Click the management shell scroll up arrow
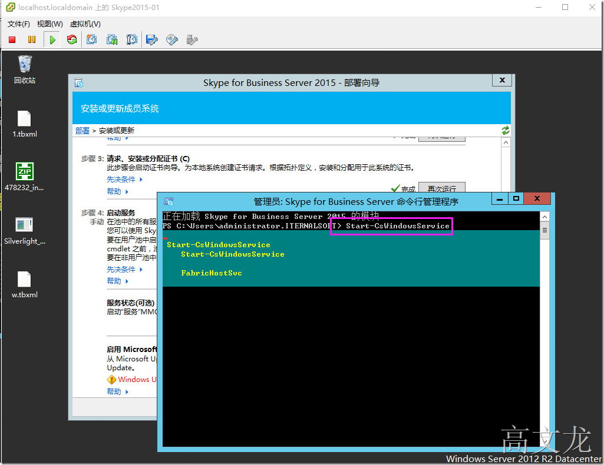 pyautogui.click(x=544, y=217)
